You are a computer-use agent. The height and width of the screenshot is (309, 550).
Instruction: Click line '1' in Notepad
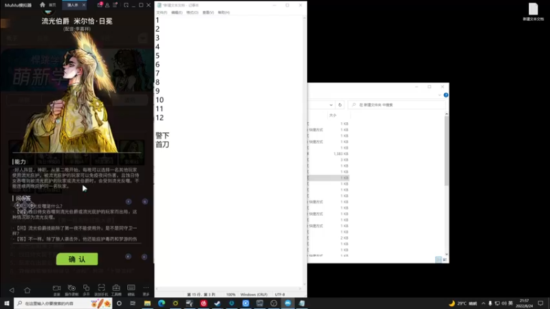(x=157, y=21)
